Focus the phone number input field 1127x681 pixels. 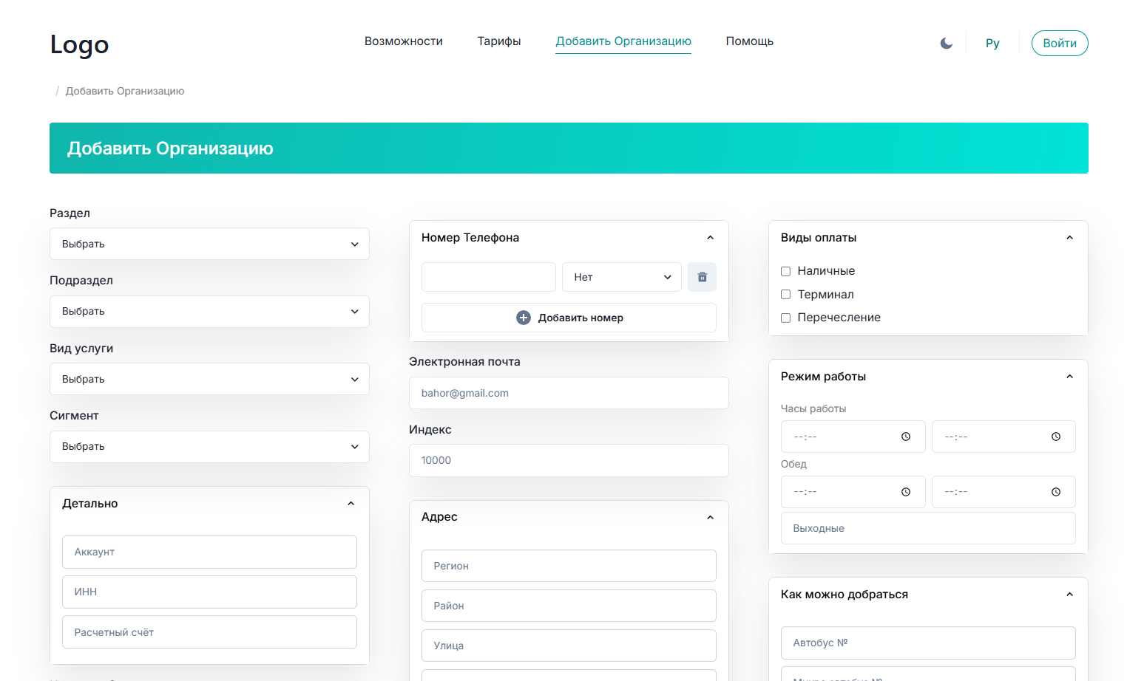point(489,277)
